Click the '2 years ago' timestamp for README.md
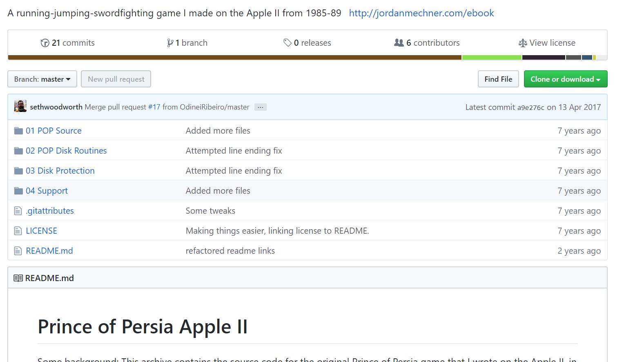The height and width of the screenshot is (362, 642). 579,251
